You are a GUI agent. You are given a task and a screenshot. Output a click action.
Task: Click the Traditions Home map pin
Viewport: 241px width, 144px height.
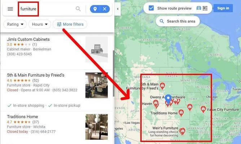181,113
